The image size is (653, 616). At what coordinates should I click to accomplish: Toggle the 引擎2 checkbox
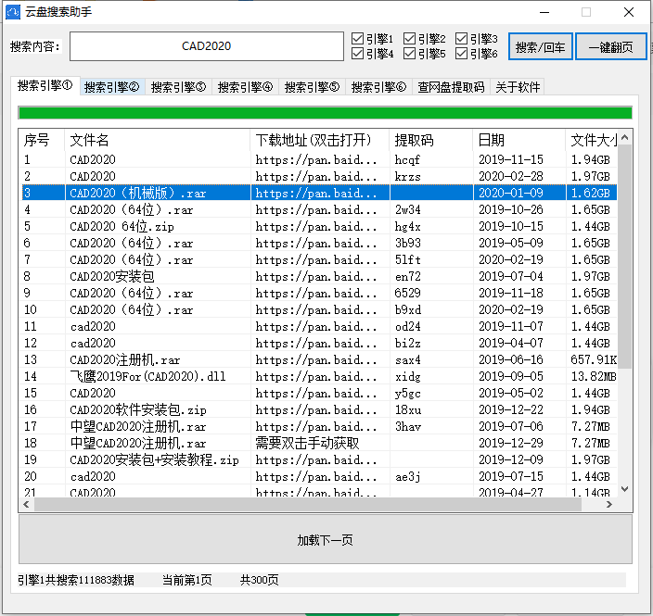point(409,39)
